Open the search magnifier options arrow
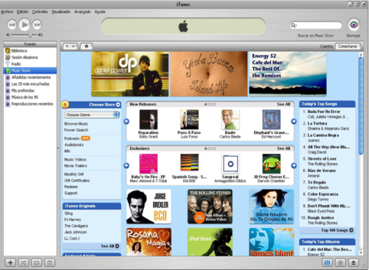 click(x=293, y=25)
